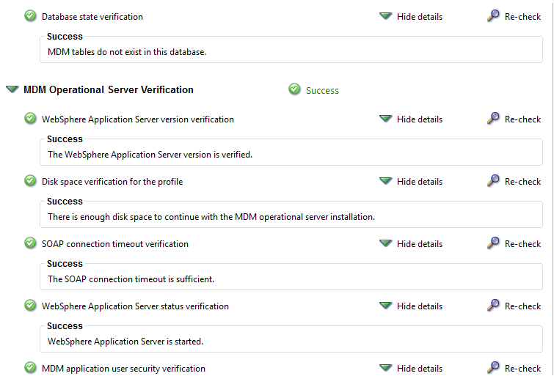554x376 pixels.
Task: Hide details of SOAP connection timeout verification
Action: pos(411,244)
